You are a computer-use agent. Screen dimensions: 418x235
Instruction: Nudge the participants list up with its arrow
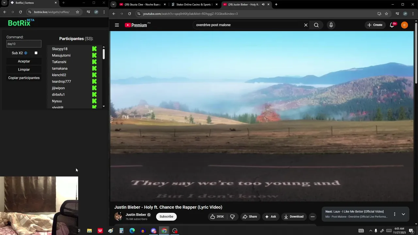[x=104, y=47]
